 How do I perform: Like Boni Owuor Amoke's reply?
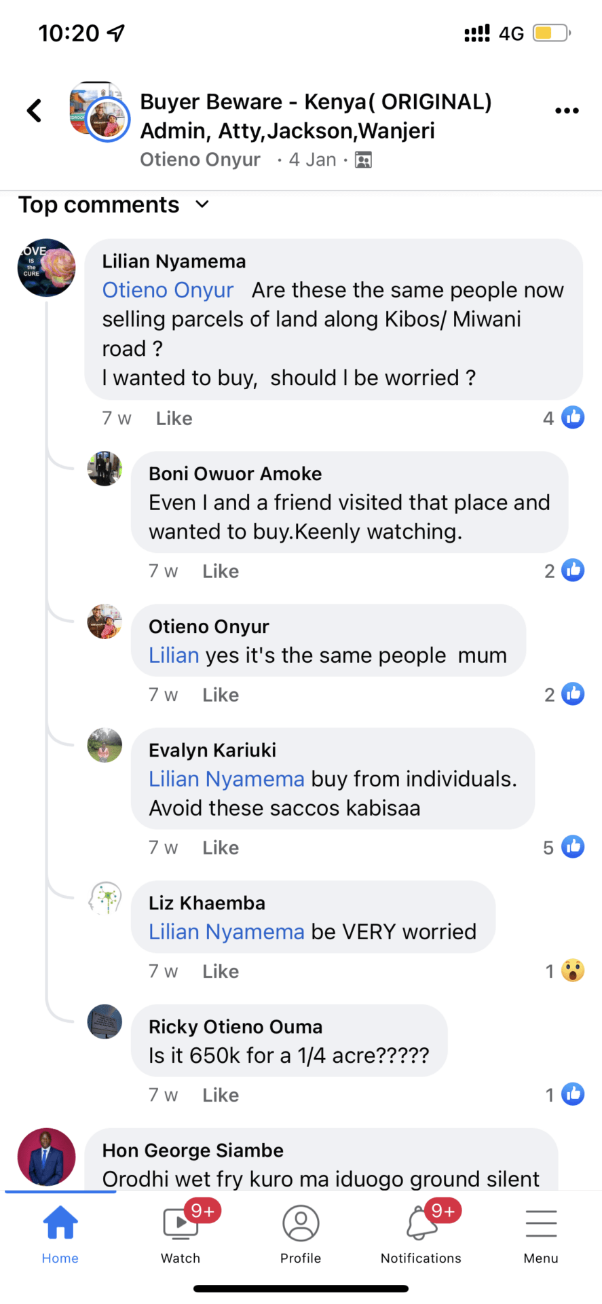pyautogui.click(x=221, y=571)
